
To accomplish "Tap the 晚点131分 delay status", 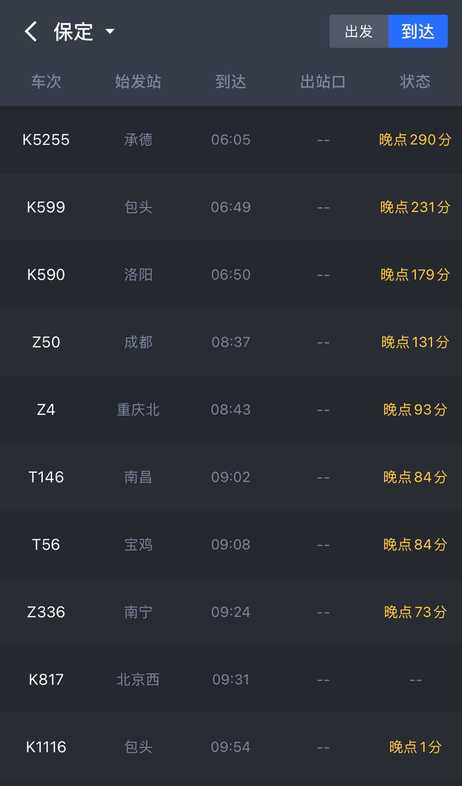I will click(x=415, y=342).
